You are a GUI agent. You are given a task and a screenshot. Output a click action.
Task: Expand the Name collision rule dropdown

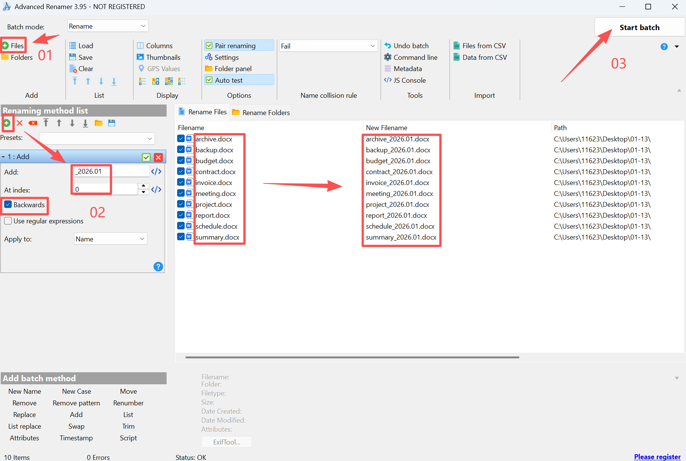tap(328, 46)
